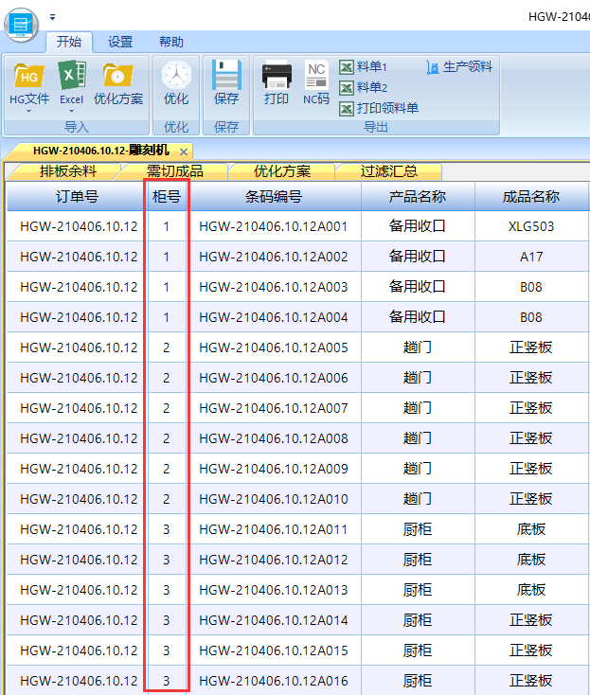Select barcode cell HGW-210406.10.12A006

[x=274, y=378]
